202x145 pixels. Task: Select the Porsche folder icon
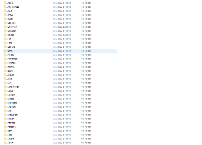coord(5,127)
